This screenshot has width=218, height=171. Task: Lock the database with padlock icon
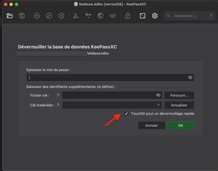click(127, 16)
